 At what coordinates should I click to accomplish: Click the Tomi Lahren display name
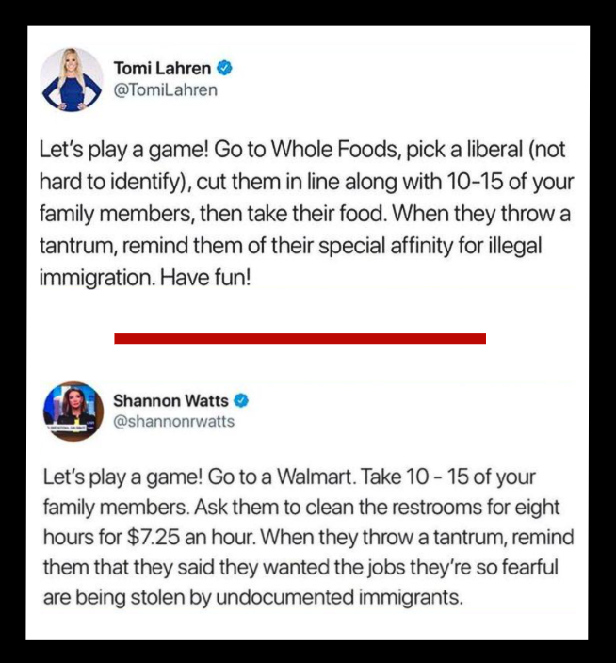tap(162, 68)
